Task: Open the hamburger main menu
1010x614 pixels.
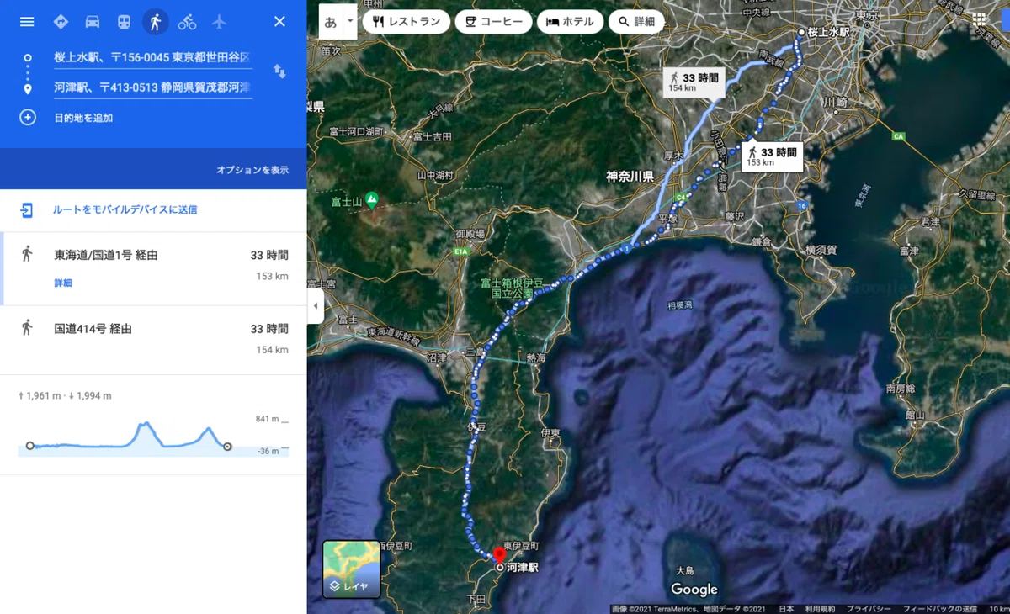Action: [27, 22]
